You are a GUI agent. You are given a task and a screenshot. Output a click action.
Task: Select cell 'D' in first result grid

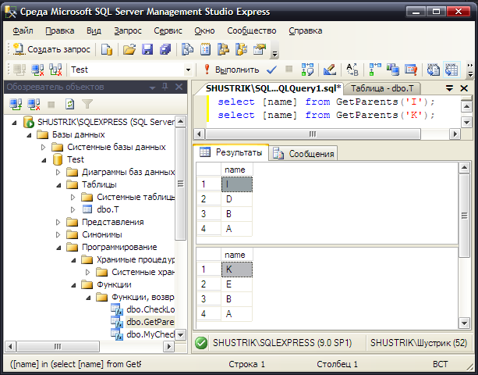coord(236,199)
